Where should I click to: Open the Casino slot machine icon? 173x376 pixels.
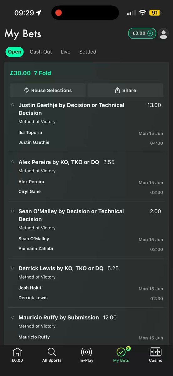click(156, 352)
